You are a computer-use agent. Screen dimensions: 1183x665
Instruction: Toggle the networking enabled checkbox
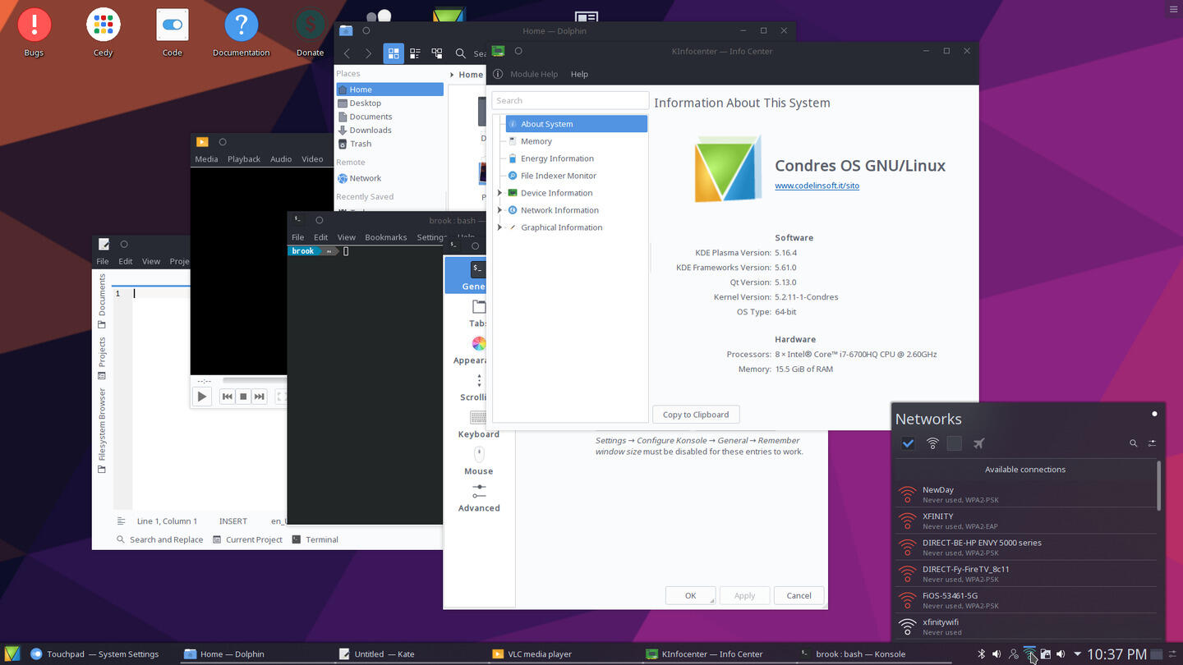tap(908, 443)
